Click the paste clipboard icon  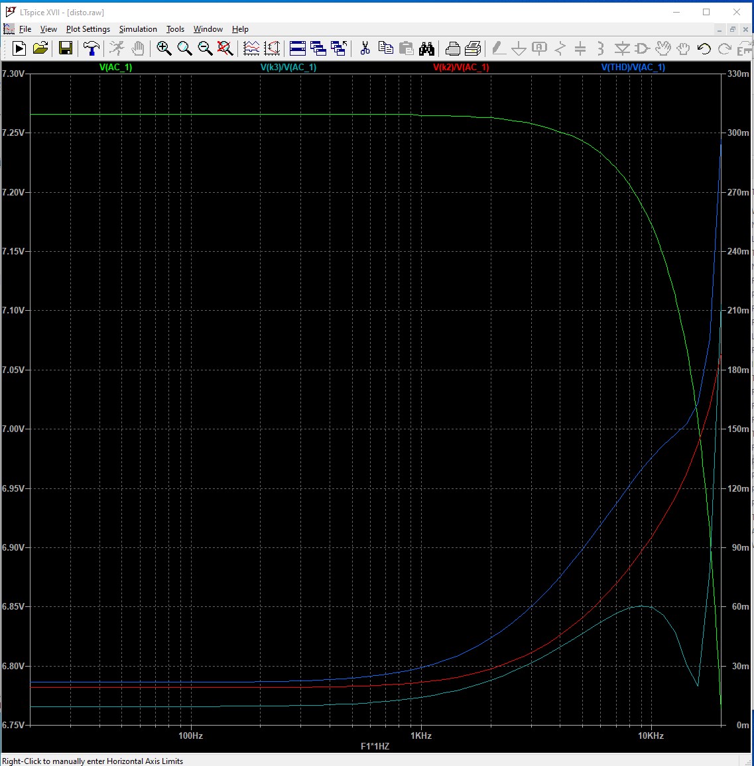tap(407, 48)
